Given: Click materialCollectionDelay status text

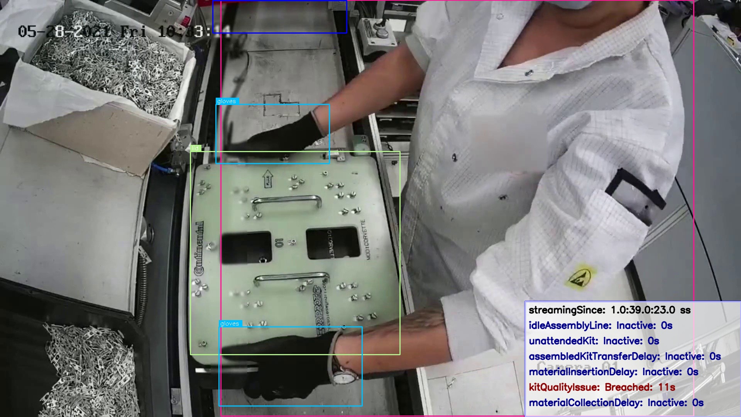Looking at the screenshot, I should point(616,403).
